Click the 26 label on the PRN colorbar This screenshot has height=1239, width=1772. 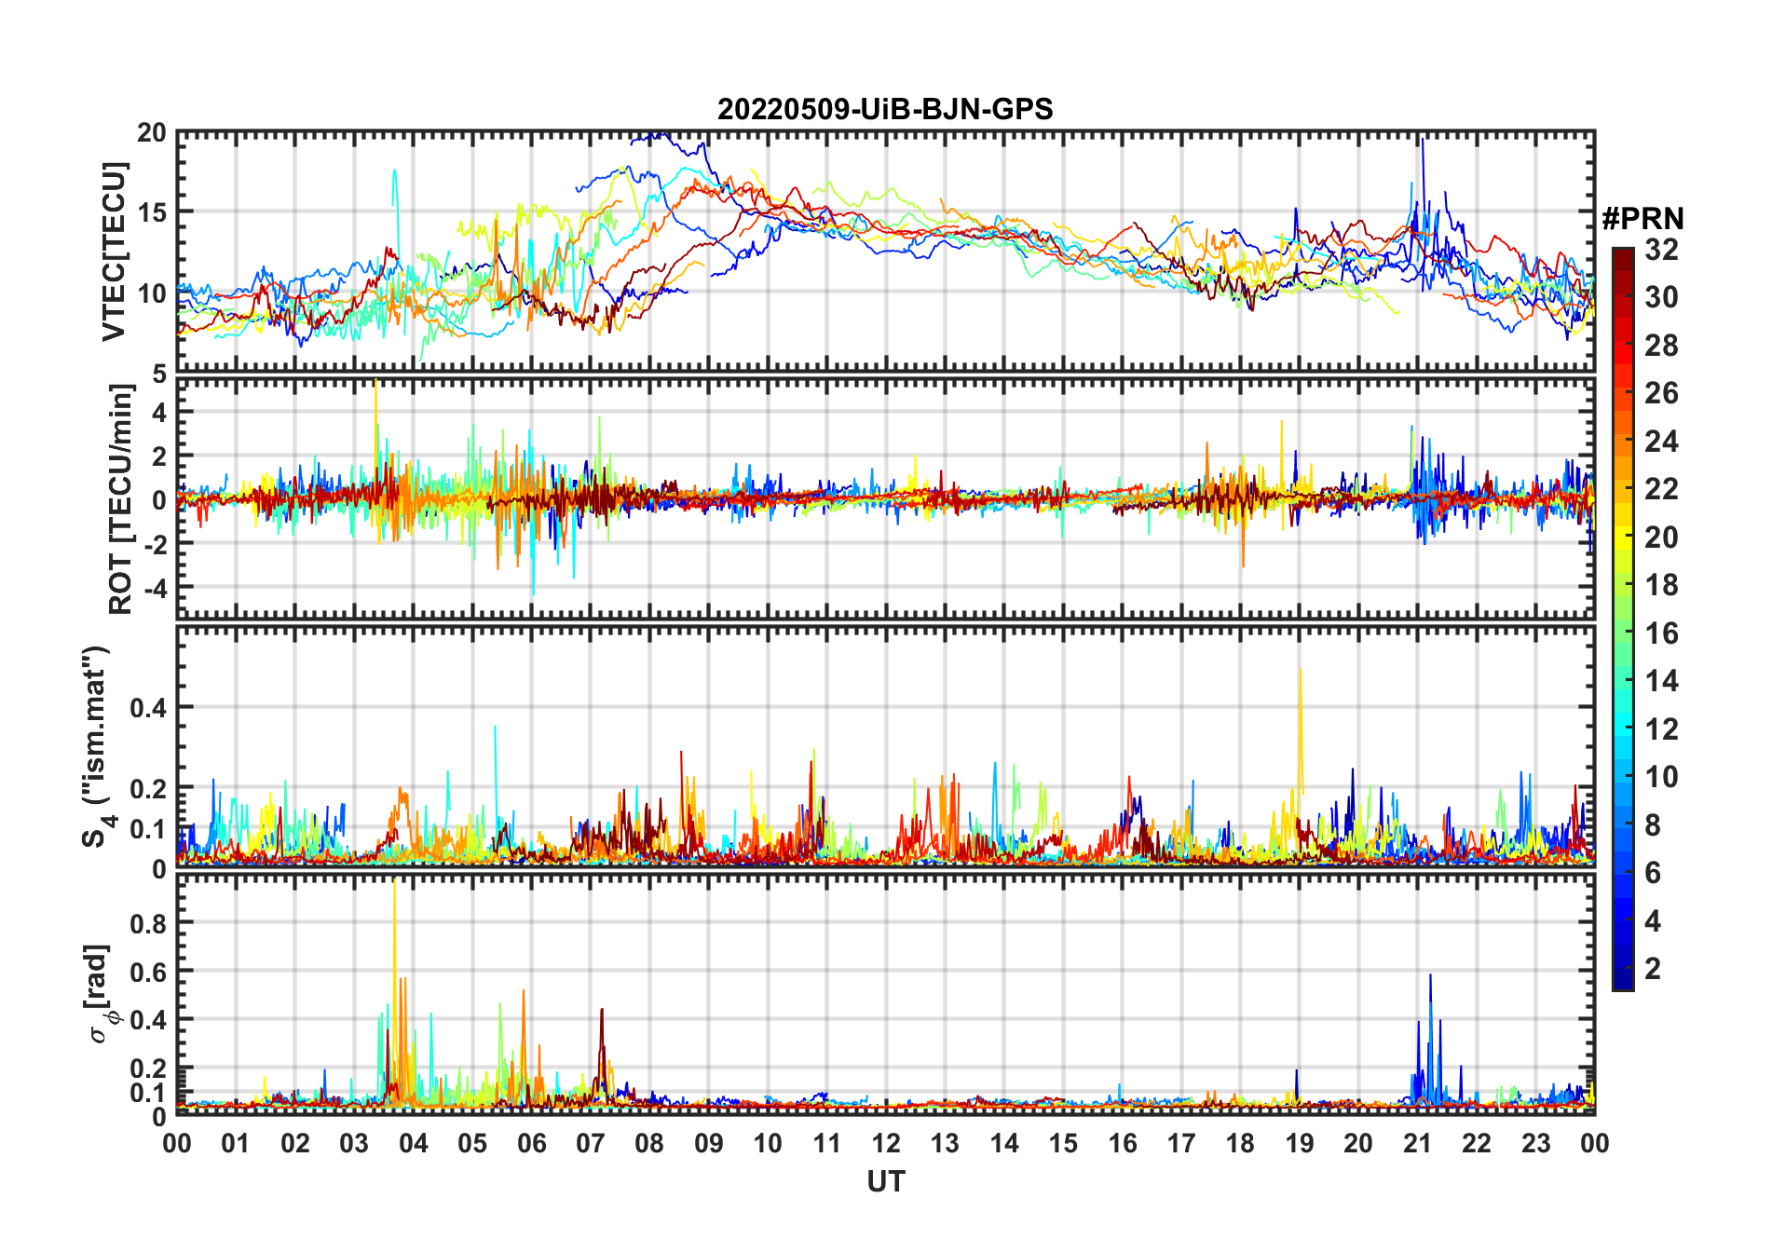pos(1661,393)
